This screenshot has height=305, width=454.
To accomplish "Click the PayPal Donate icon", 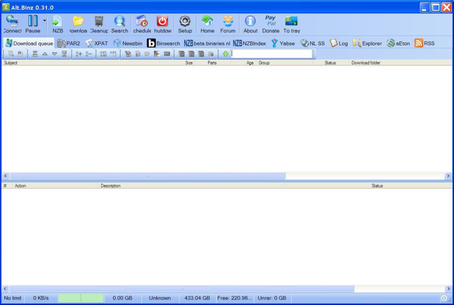I will (x=270, y=24).
